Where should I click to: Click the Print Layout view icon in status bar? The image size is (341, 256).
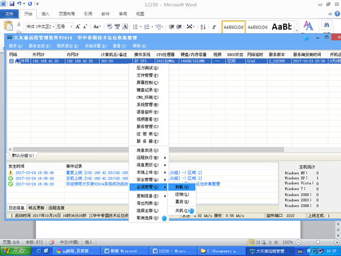click(251, 242)
